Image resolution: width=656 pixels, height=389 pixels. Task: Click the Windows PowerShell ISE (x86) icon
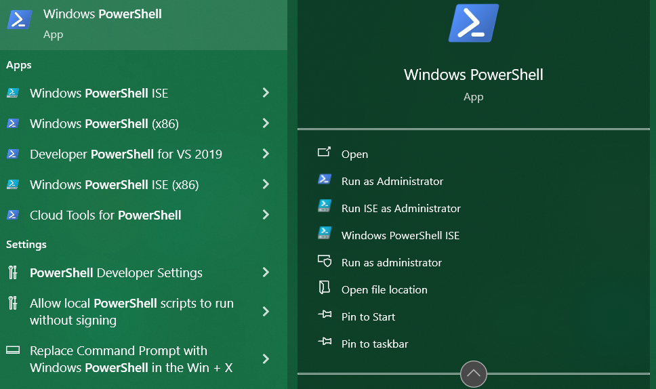coord(13,184)
